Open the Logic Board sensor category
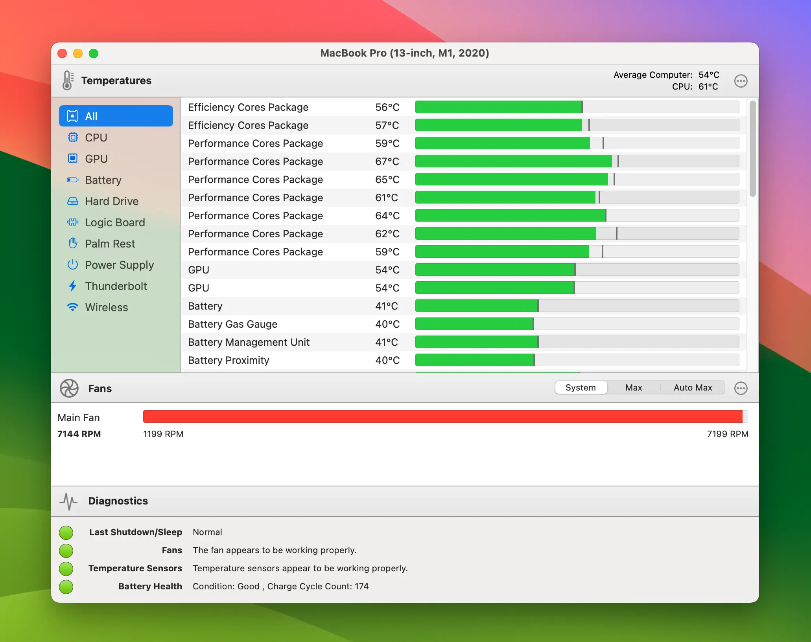Viewport: 811px width, 642px height. pyautogui.click(x=116, y=222)
